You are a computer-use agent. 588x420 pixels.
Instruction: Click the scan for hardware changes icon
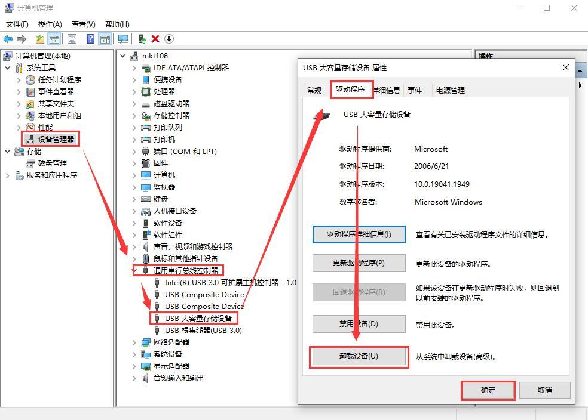point(123,39)
